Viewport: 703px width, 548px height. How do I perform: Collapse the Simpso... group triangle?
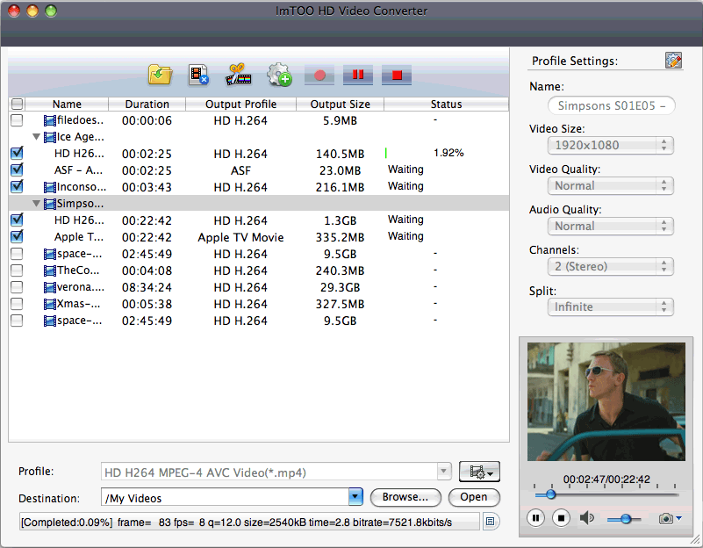(37, 204)
